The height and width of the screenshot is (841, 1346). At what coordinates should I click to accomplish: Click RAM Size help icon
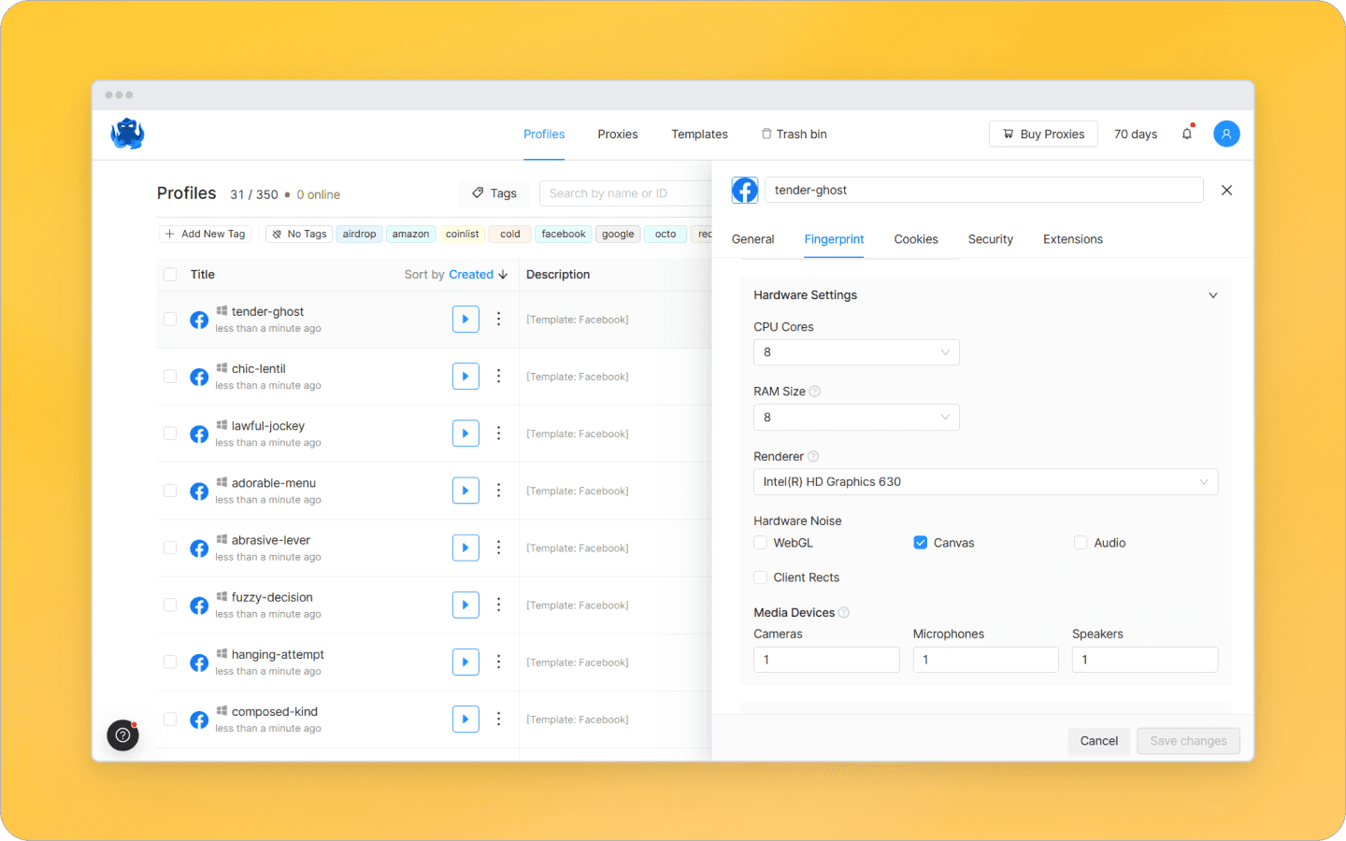(814, 392)
